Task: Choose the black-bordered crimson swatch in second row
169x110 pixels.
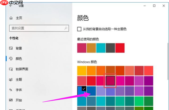Action: pyautogui.click(x=110, y=81)
